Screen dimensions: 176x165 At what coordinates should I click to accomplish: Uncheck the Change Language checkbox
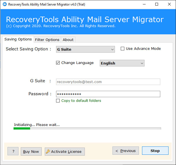(x=58, y=63)
